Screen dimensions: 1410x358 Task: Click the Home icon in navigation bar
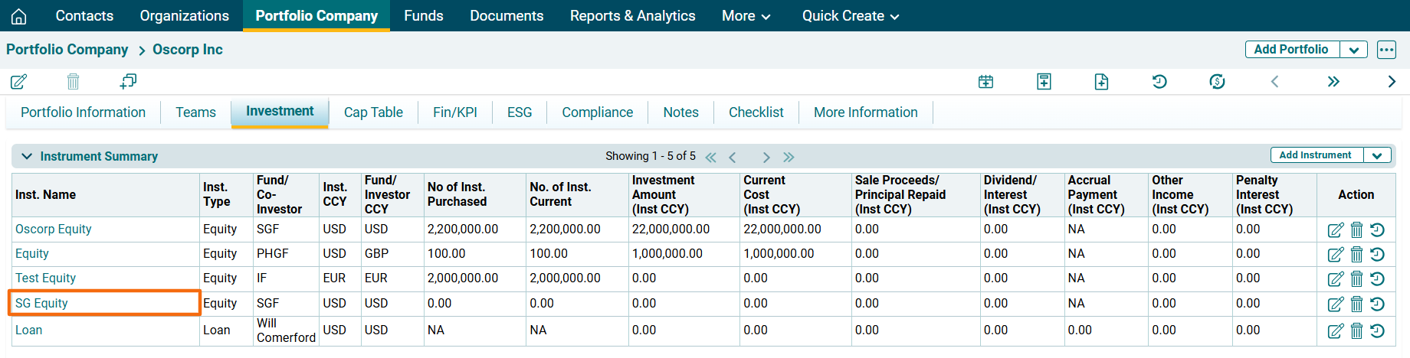click(x=19, y=16)
